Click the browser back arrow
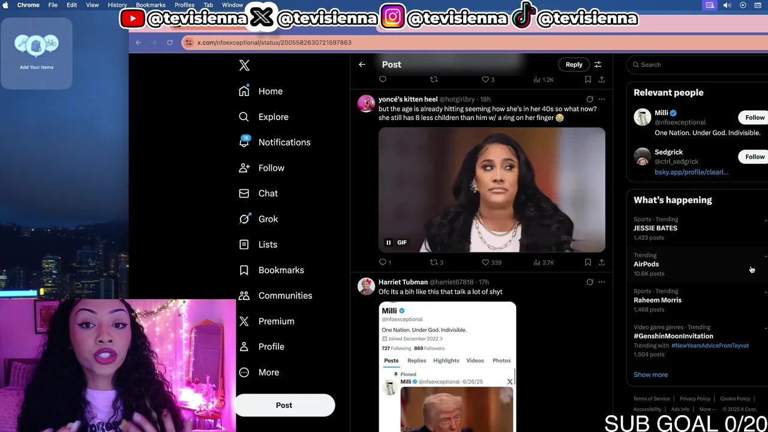 138,43
